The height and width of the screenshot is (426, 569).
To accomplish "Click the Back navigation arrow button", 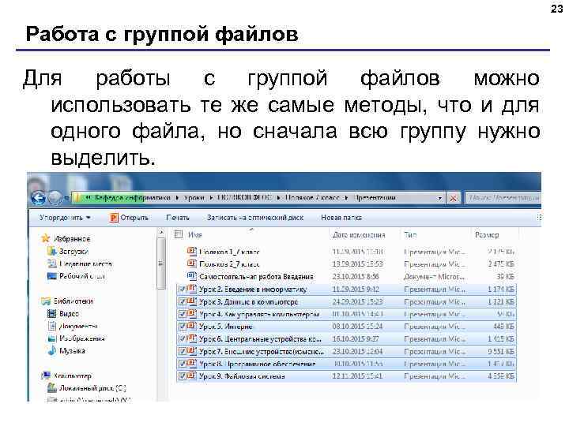I will (38, 198).
